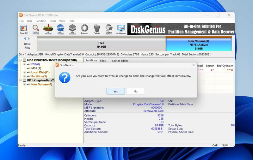This screenshot has width=253, height=160.
Task: Launch the File Recovery tool
Action: (48, 29)
